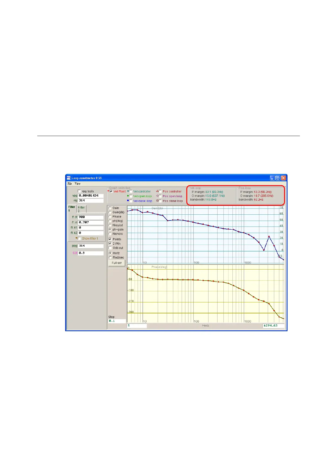Click the Step value field

click(117, 321)
